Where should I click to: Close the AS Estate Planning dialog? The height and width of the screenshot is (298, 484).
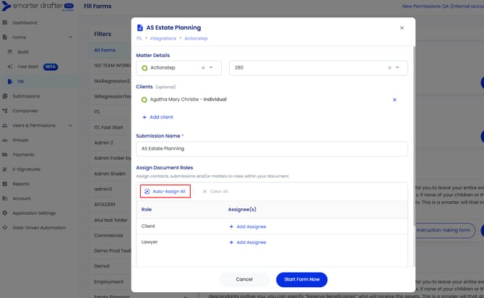pyautogui.click(x=402, y=28)
